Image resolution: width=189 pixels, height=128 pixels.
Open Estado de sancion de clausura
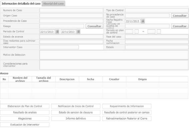(76, 112)
